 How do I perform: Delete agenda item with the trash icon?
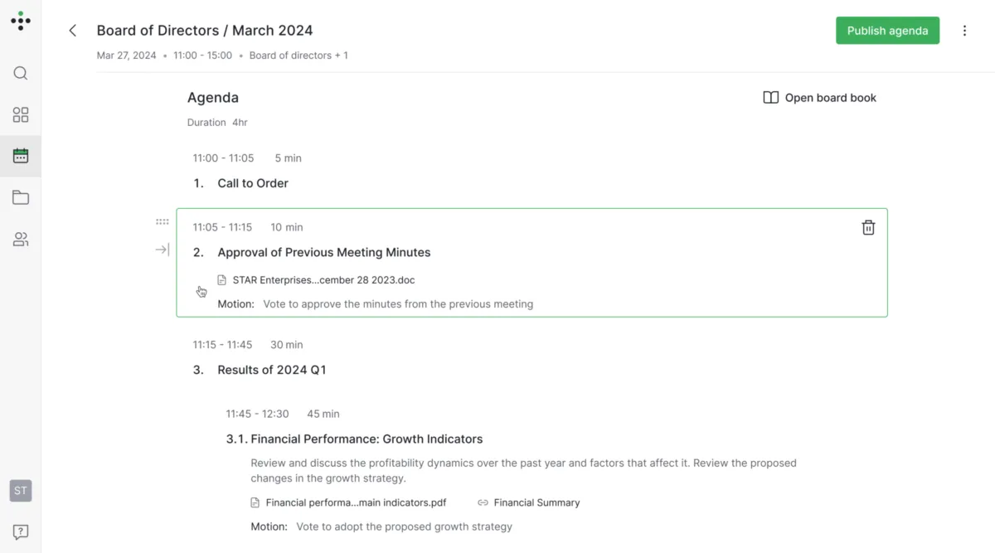coord(868,227)
